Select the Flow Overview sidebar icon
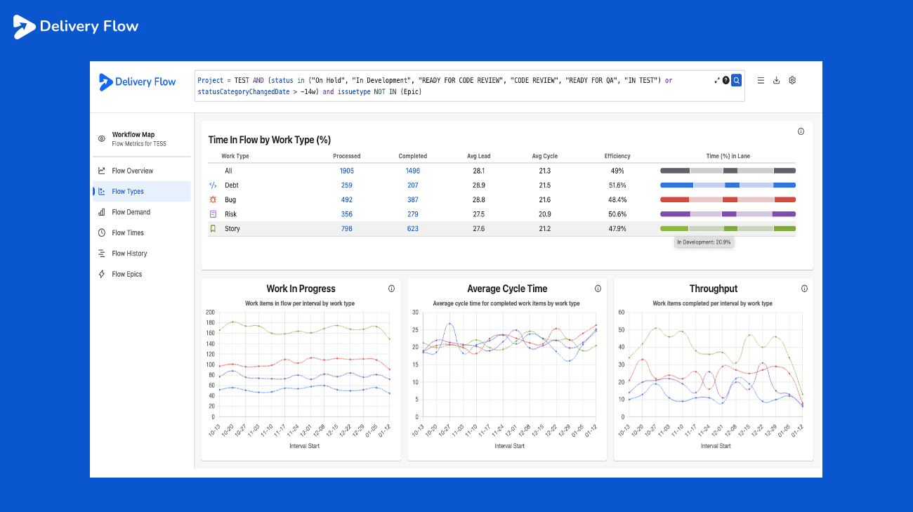Screen dimensions: 913x512 102,170
